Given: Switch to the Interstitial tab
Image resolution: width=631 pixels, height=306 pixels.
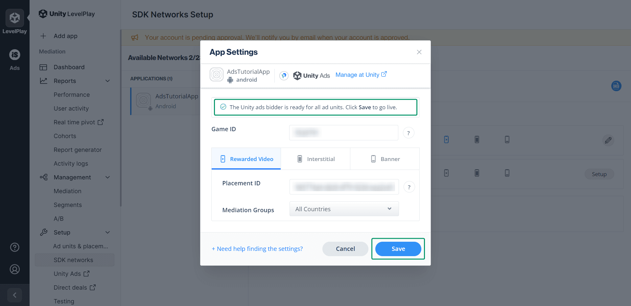Looking at the screenshot, I should (315, 159).
